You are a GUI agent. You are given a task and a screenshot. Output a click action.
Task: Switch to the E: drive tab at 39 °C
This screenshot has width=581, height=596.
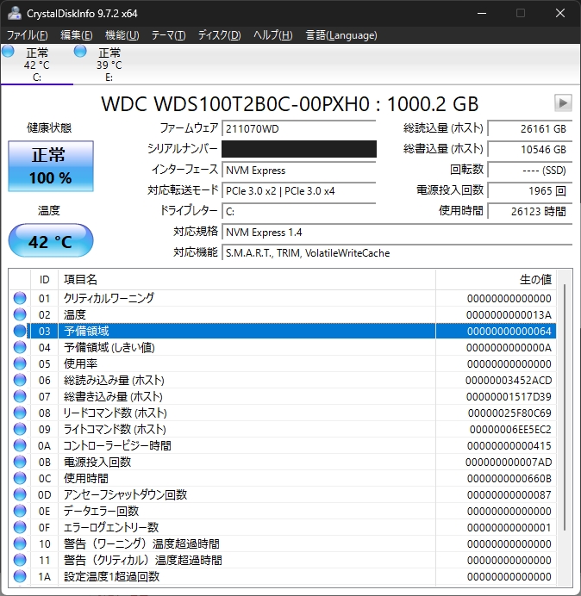pyautogui.click(x=109, y=65)
